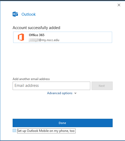Click the @my.nscc.edu email address text
Image resolution: width=125 pixels, height=141 pixels.
tap(49, 40)
